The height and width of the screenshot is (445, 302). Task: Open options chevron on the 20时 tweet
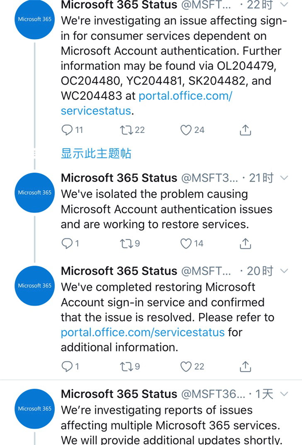click(284, 271)
